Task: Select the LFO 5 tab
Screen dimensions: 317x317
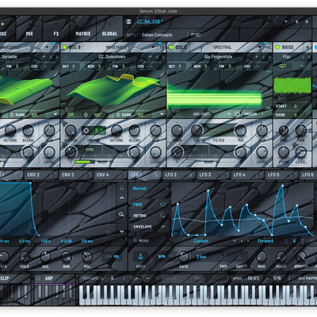Action: 281,174
